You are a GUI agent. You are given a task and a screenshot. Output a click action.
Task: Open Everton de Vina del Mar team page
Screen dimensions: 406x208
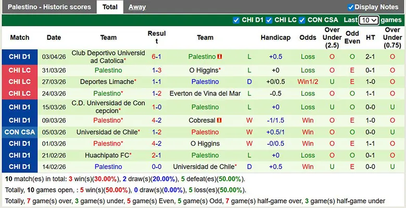tap(205, 93)
